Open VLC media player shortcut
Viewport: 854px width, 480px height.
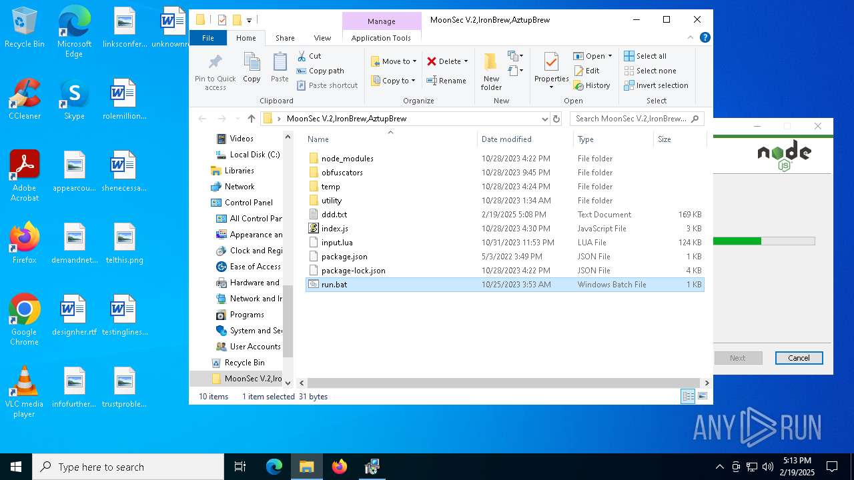click(25, 391)
